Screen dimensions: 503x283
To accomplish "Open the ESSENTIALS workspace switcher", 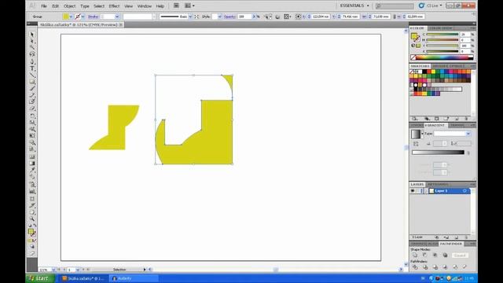I will pyautogui.click(x=354, y=6).
